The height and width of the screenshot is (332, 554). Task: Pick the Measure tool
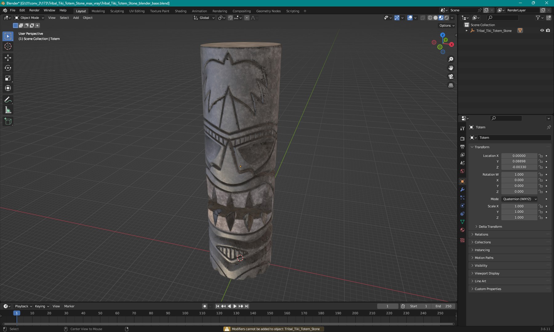coord(8,110)
